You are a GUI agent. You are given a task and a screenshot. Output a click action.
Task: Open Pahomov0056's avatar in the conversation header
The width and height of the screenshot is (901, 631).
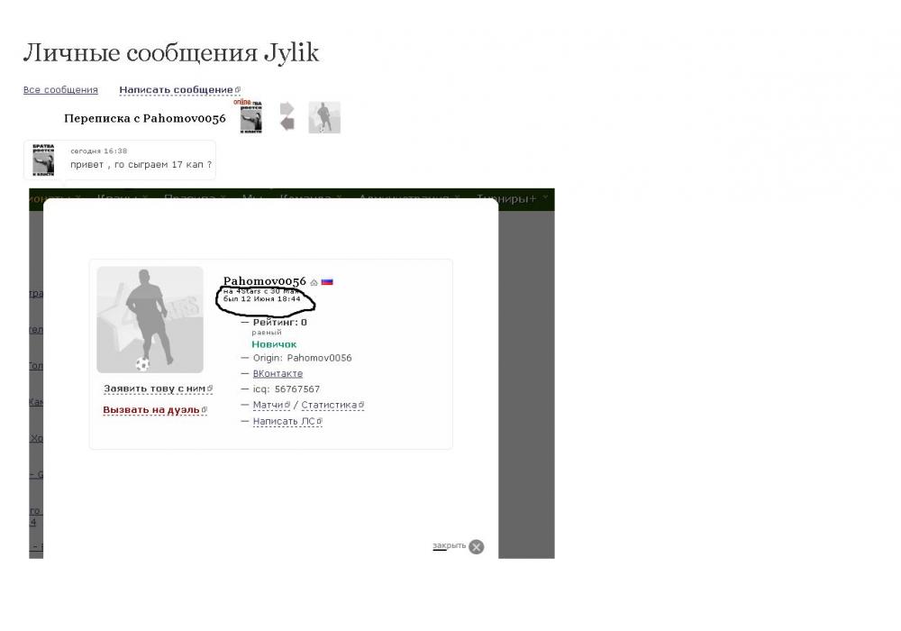324,117
